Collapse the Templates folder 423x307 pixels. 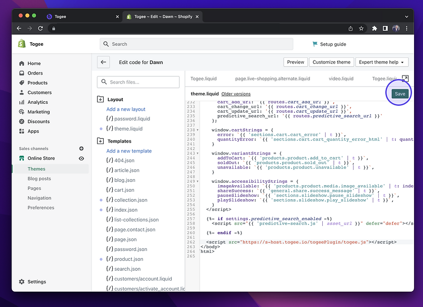(x=100, y=141)
